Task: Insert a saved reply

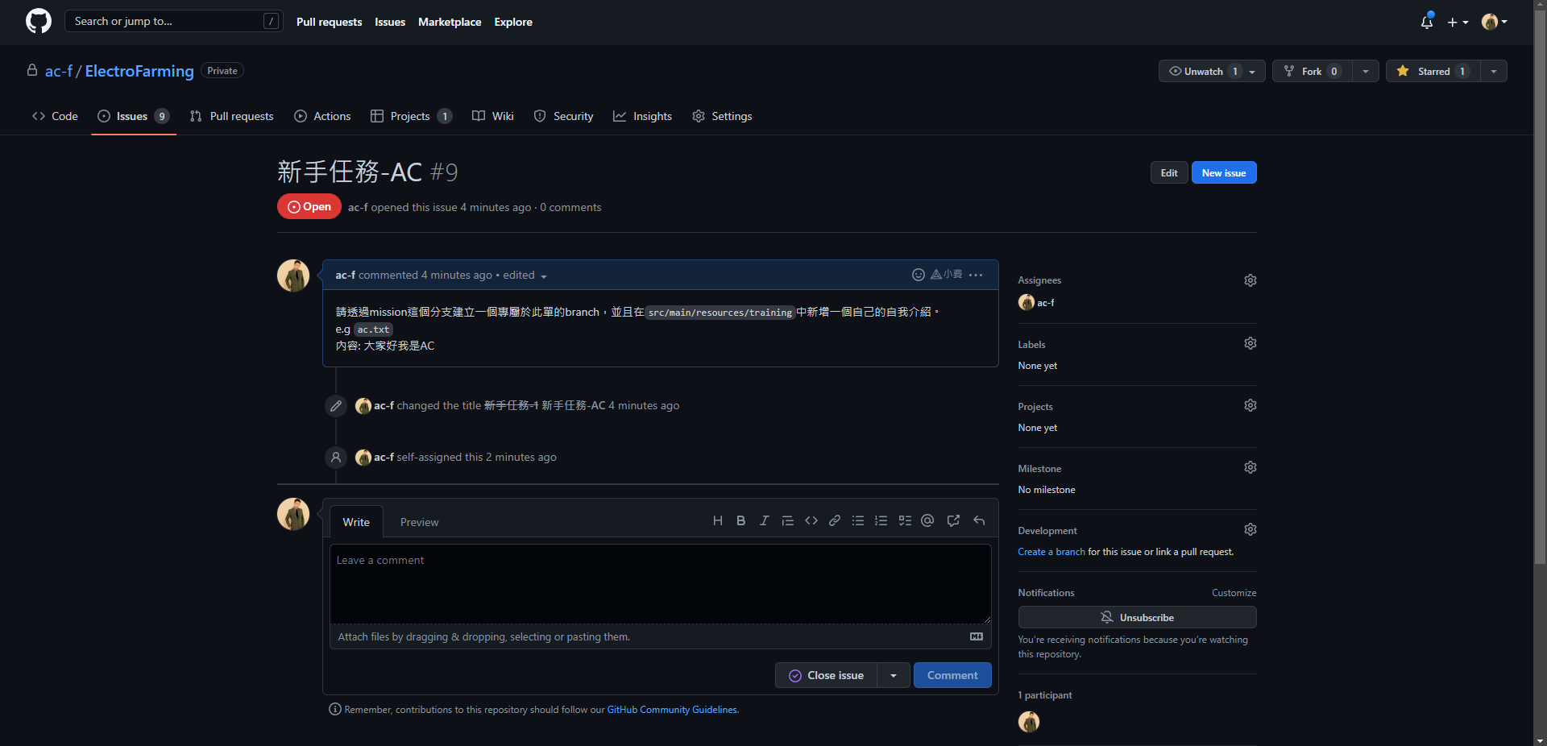Action: click(x=979, y=520)
